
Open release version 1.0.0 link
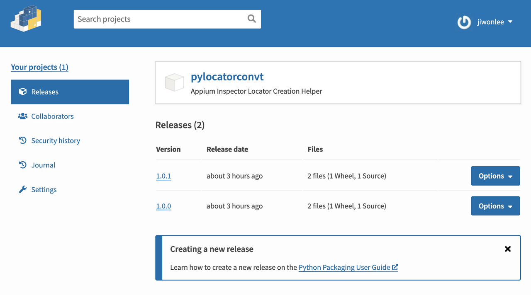(x=163, y=206)
